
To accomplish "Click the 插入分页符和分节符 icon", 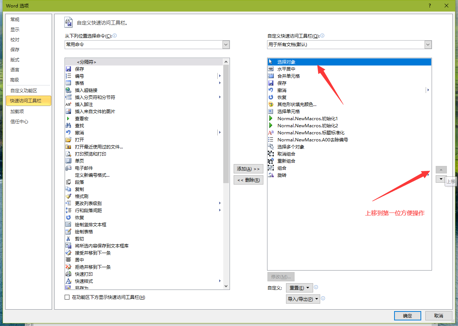I will point(68,97).
